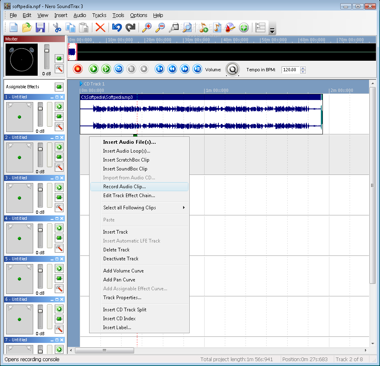Click the Loop playback button
This screenshot has width=380, height=366.
pos(119,69)
